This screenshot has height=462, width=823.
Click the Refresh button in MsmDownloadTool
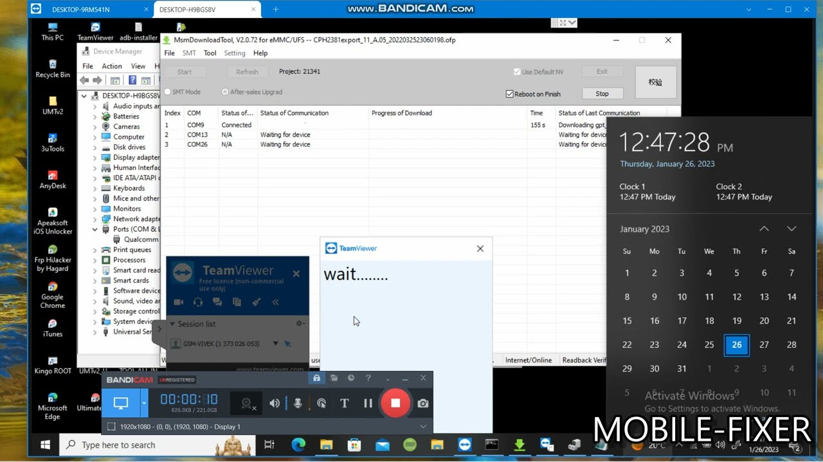[247, 72]
